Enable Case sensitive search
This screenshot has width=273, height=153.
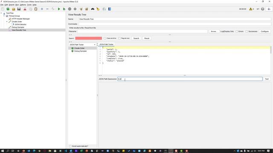(105, 38)
